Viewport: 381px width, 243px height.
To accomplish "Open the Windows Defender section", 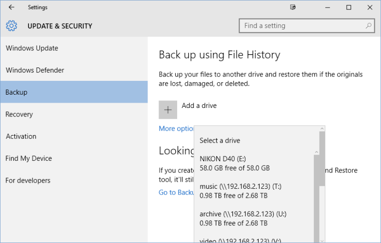I will (35, 70).
